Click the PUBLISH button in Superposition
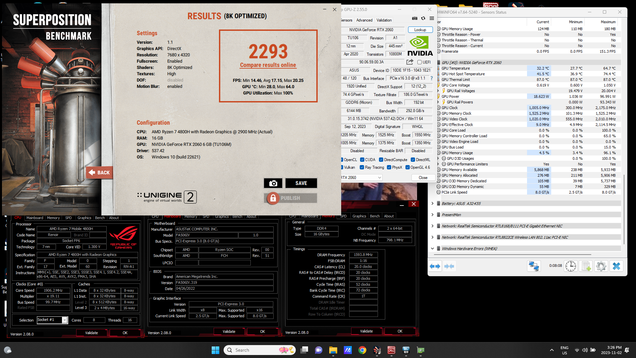This screenshot has width=636, height=358. point(290,198)
